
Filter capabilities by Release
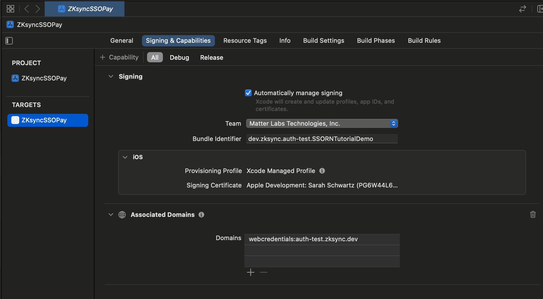(x=212, y=57)
